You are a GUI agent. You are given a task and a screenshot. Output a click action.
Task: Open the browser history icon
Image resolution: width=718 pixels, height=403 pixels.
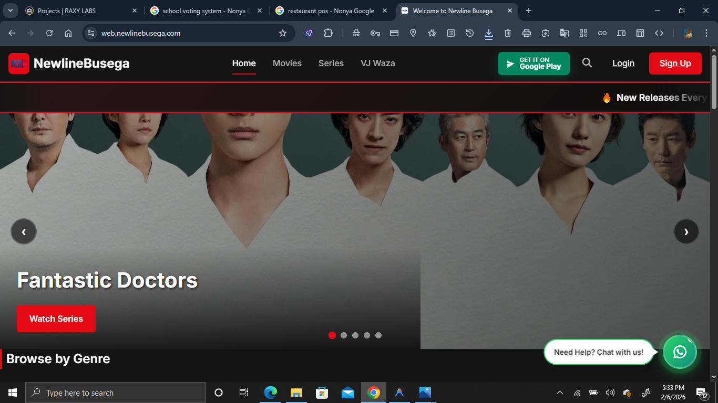(x=470, y=33)
